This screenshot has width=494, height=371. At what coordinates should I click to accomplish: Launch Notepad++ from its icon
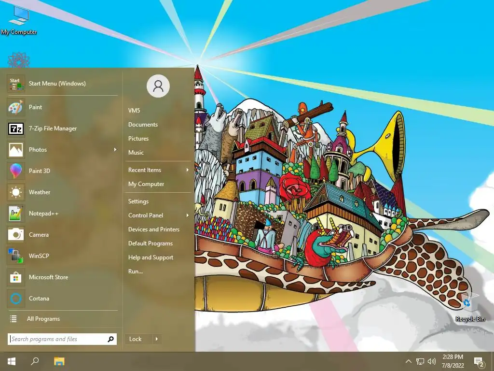point(16,213)
